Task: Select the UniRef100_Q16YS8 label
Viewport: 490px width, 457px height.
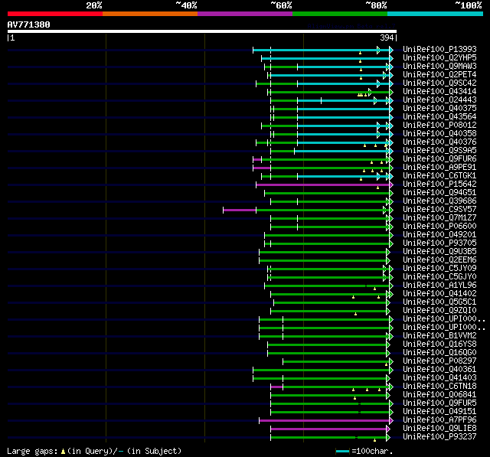Action: coord(439,344)
